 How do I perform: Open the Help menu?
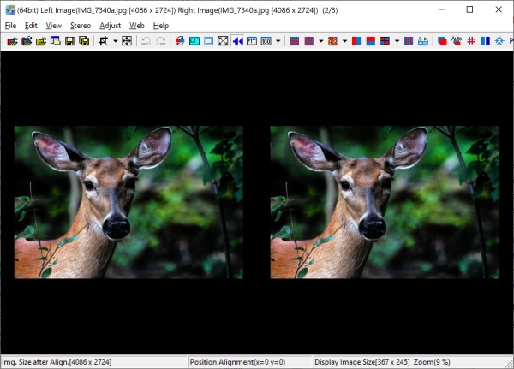tap(161, 26)
